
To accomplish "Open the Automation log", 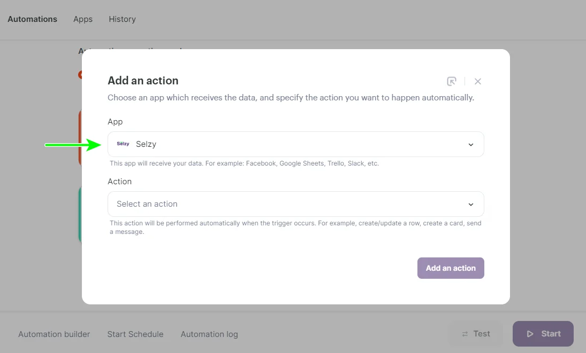I will (209, 334).
